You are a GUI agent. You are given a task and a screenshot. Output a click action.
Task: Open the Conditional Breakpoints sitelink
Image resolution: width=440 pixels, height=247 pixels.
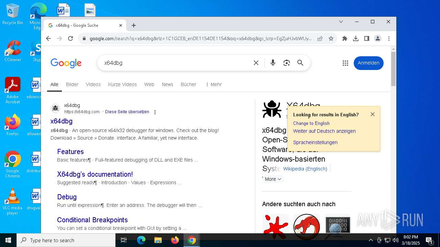(x=92, y=220)
